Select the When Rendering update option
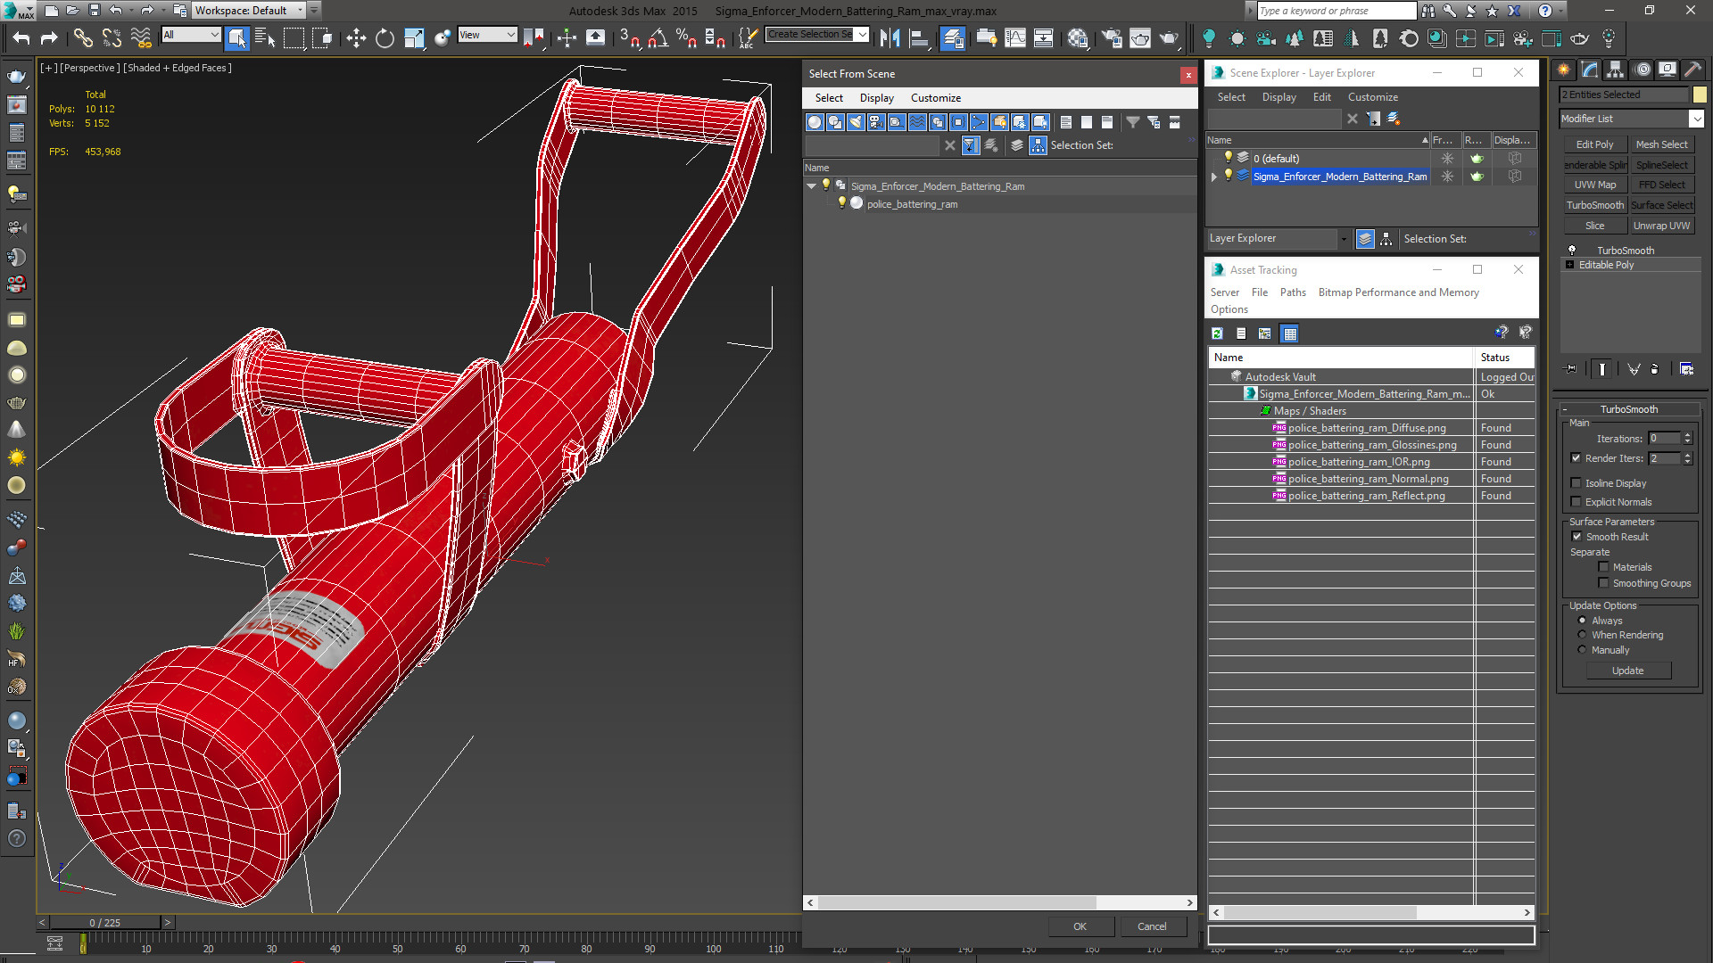Screen dimensions: 1713x963 tap(1583, 635)
